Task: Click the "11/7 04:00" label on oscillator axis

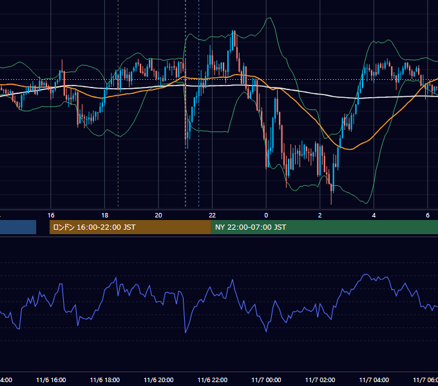Action: tap(374, 380)
